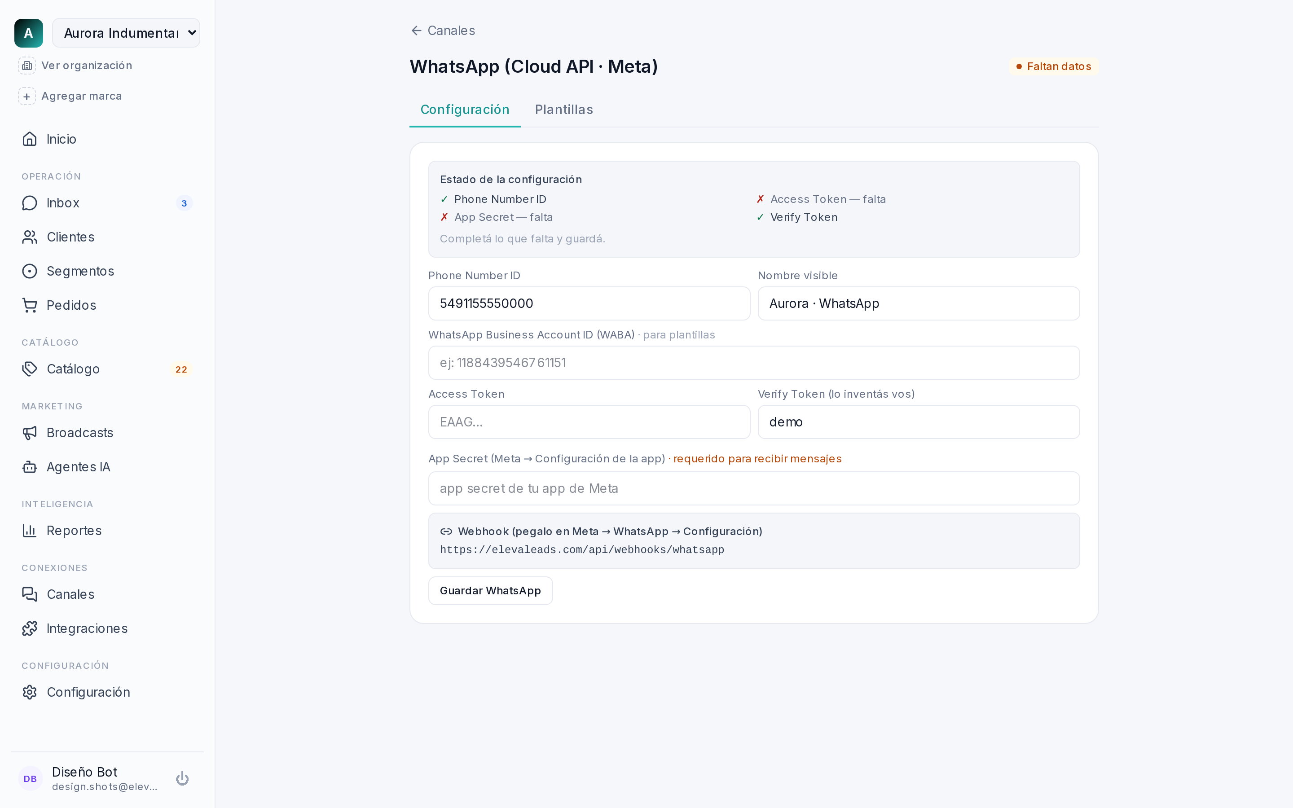Click the green A brand avatar
The image size is (1293, 808).
[29, 33]
